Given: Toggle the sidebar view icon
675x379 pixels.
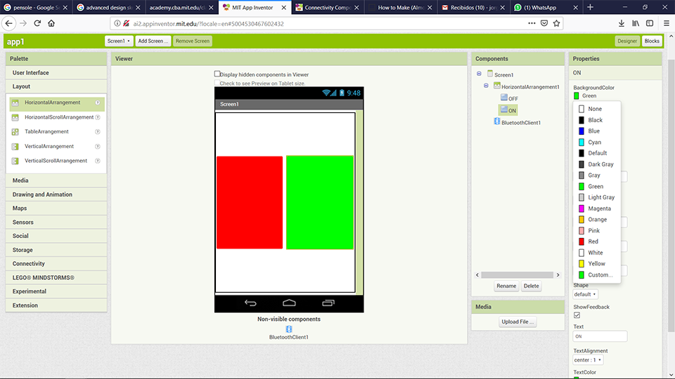Looking at the screenshot, I should click(x=650, y=23).
